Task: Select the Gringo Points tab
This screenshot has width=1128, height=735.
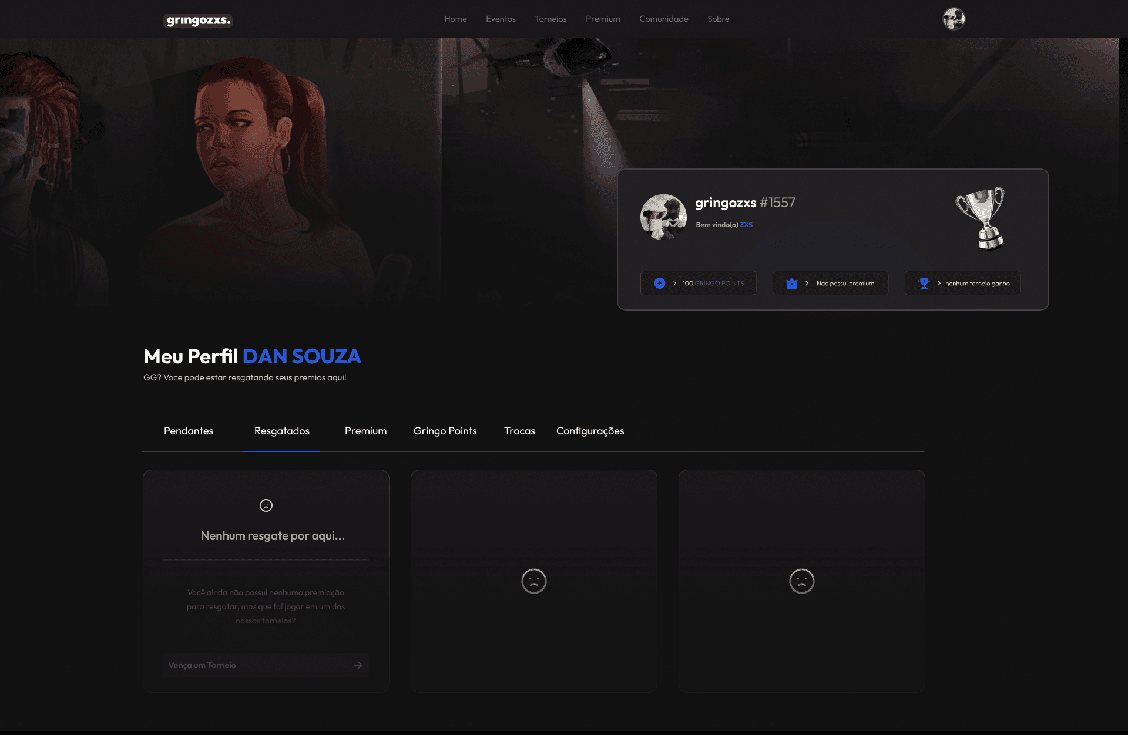Action: tap(445, 431)
